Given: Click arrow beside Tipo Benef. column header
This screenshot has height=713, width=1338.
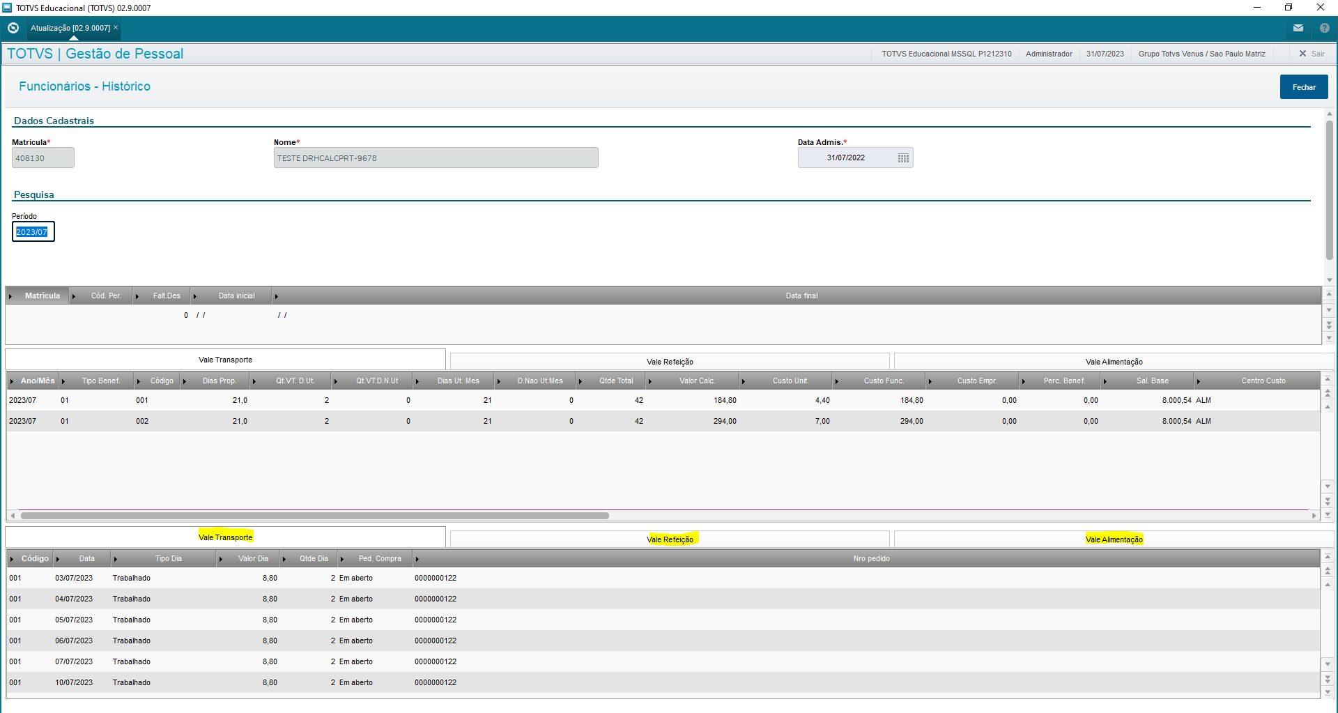Looking at the screenshot, I should pos(63,381).
